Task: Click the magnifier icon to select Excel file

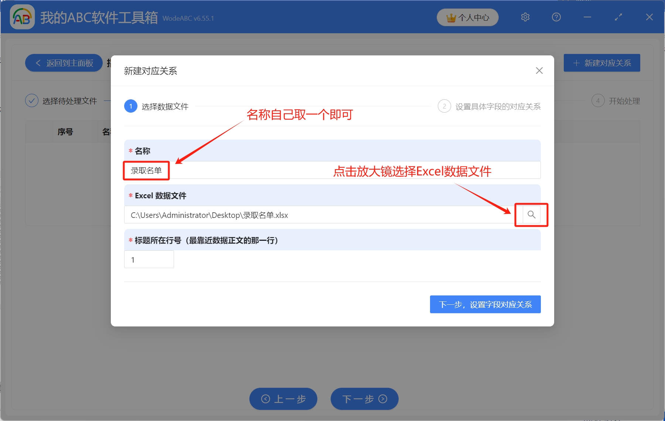Action: click(531, 215)
